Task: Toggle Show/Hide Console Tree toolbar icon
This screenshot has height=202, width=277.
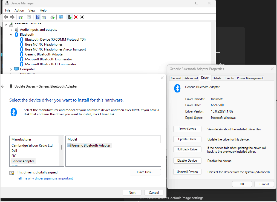Action: point(21,17)
